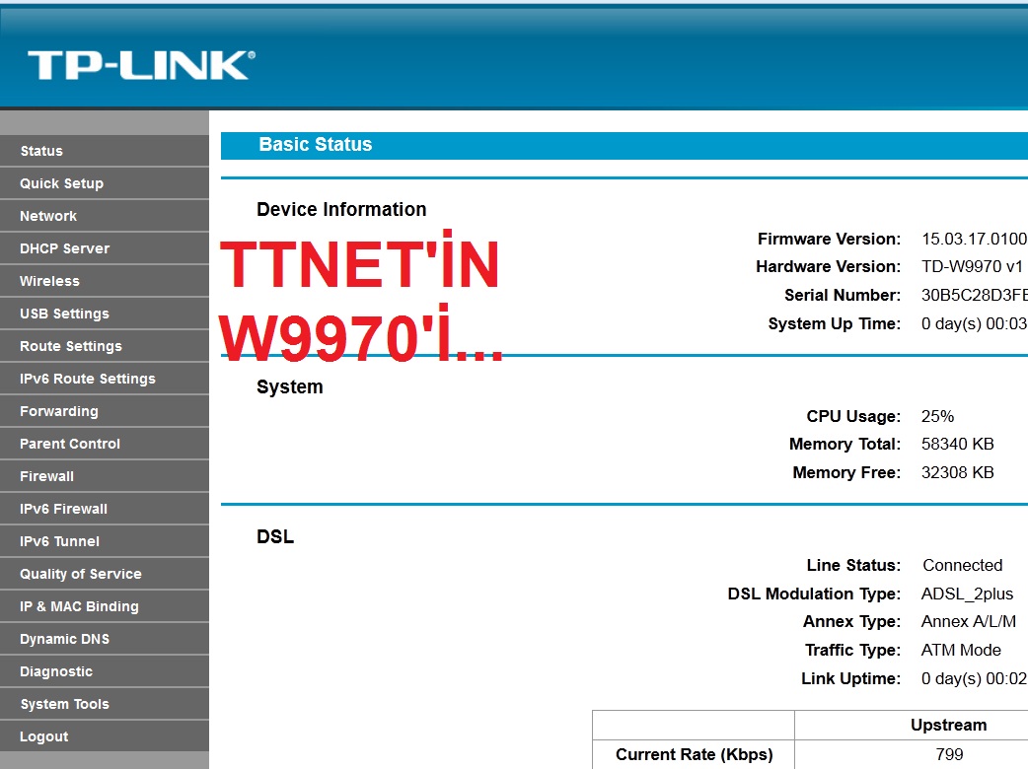This screenshot has height=769, width=1028.
Task: Click the Hardware Version label
Action: tap(828, 266)
